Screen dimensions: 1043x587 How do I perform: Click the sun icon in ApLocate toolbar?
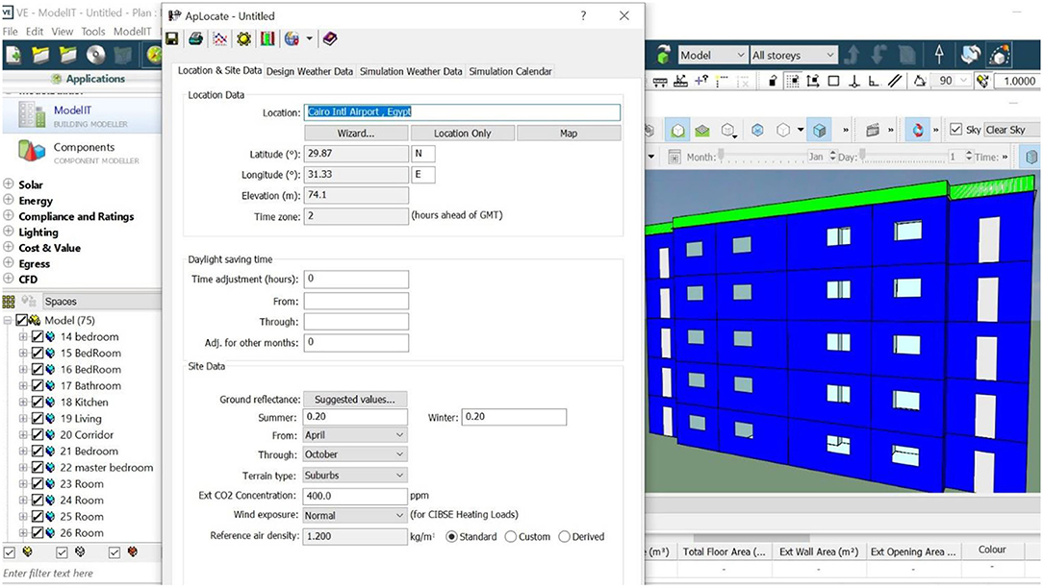pyautogui.click(x=243, y=38)
